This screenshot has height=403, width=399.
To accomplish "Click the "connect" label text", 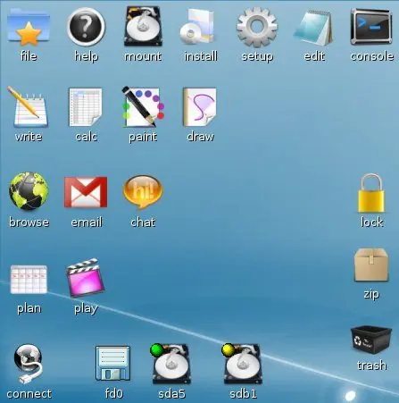I will point(29,394).
